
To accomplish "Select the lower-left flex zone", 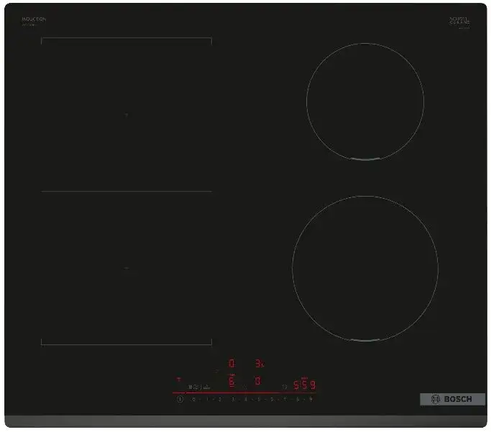I will [127, 268].
